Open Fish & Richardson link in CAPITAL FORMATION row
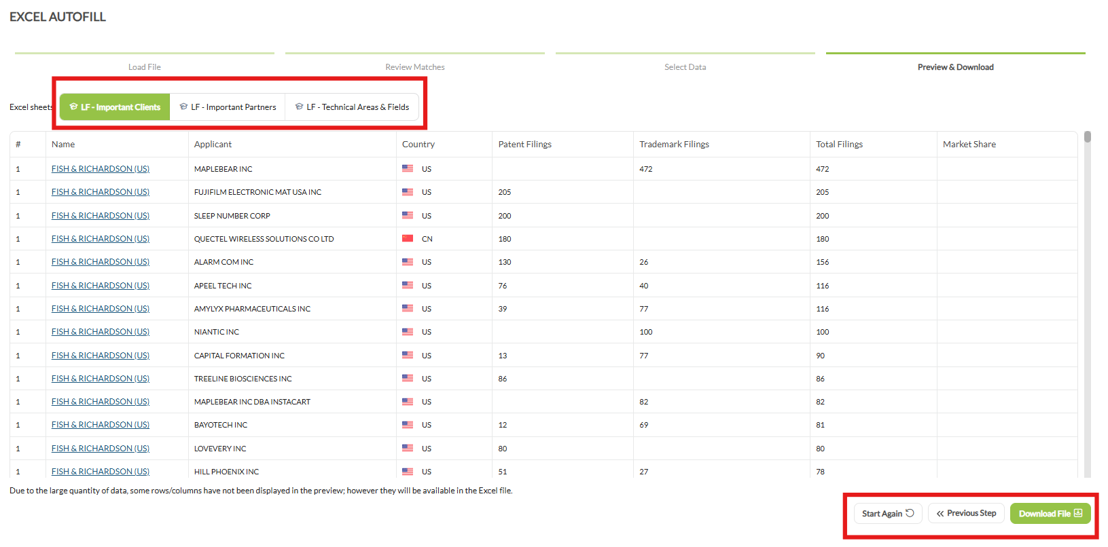 (101, 356)
